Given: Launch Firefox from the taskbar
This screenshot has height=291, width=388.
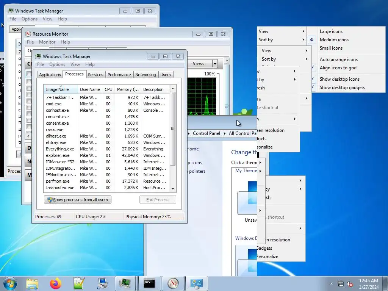Looking at the screenshot, I should [x=55, y=283].
